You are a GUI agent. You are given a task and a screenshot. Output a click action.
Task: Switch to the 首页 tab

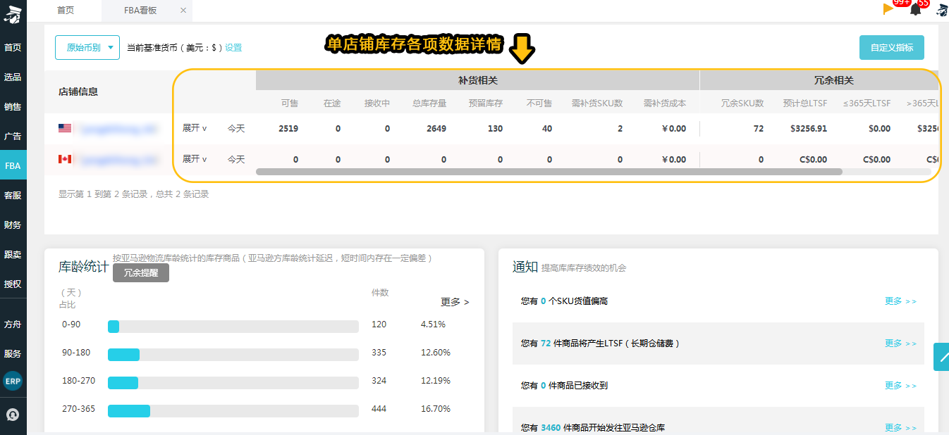coord(66,11)
